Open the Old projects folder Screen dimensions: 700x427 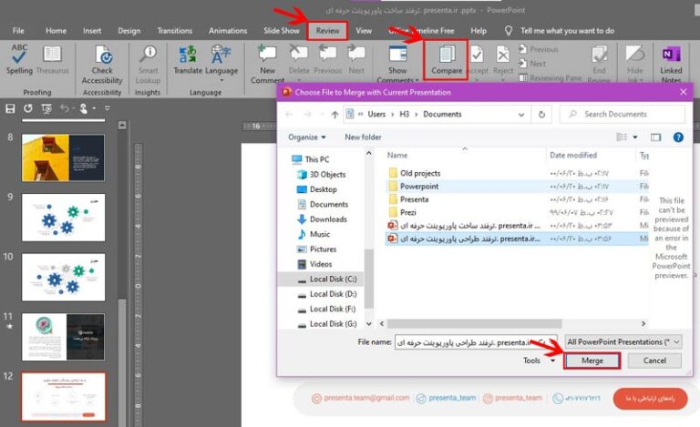[x=420, y=173]
